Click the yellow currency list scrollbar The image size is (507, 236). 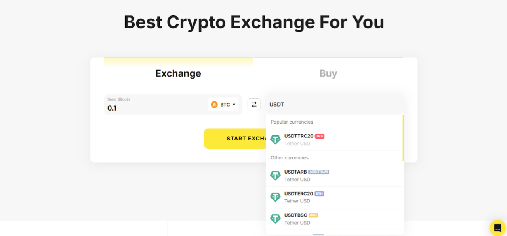click(x=403, y=138)
